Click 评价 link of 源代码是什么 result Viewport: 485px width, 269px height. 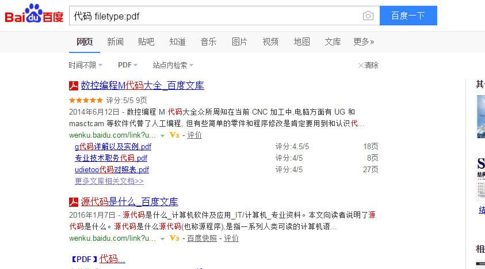click(231, 238)
